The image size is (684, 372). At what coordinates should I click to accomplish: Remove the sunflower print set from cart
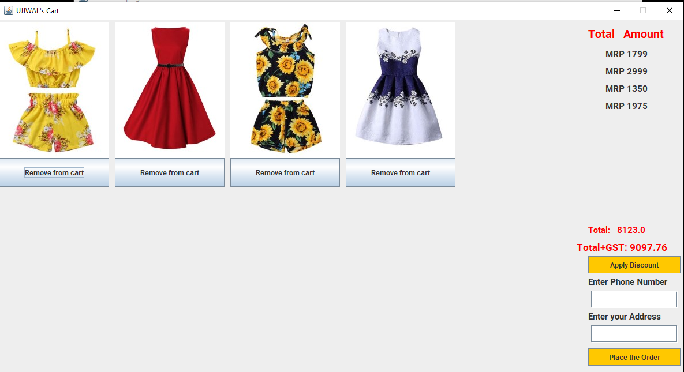point(285,172)
